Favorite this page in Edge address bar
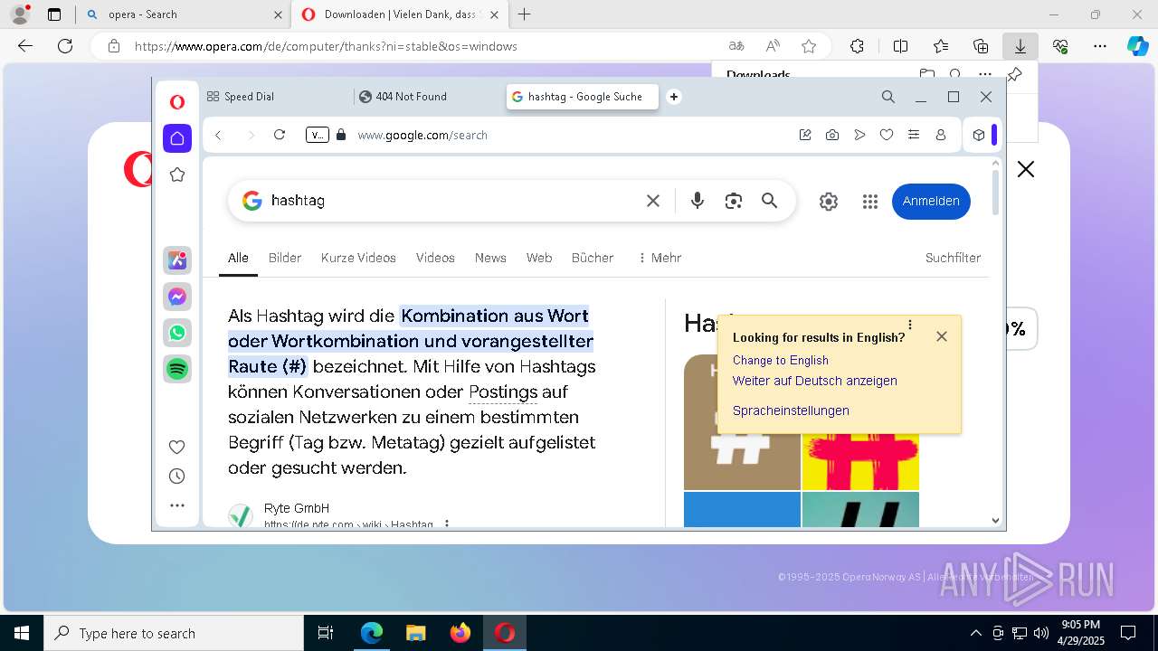The width and height of the screenshot is (1158, 651). click(x=809, y=46)
